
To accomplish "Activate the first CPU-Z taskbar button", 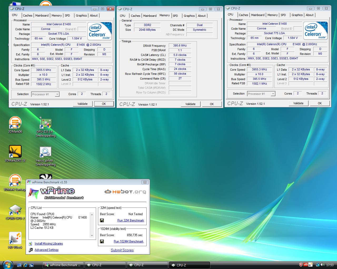I will 105,265.
